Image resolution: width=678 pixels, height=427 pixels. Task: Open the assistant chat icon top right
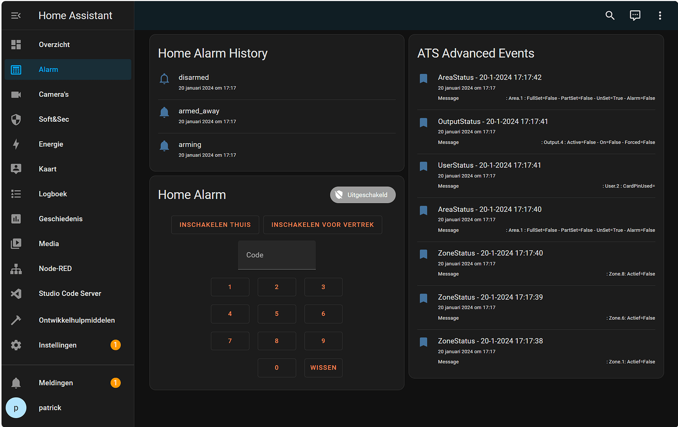tap(635, 15)
